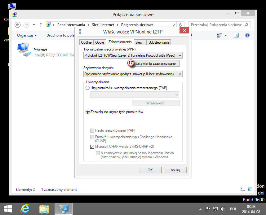
Task: Uncheck Microsoft CHAP wersja 2 checkbox
Action: (92, 147)
